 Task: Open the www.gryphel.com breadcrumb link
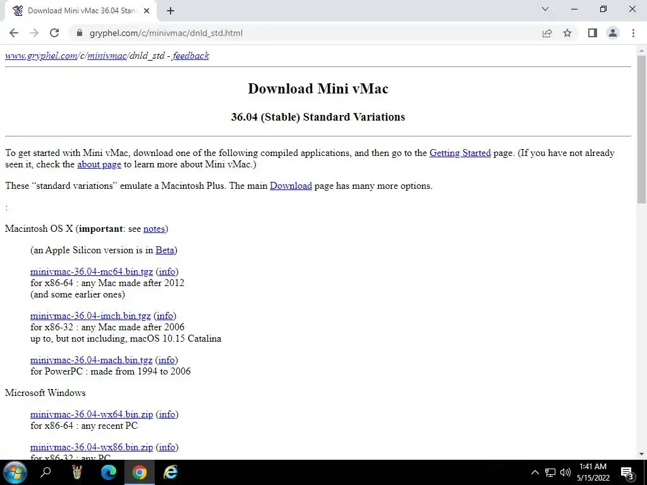[41, 56]
